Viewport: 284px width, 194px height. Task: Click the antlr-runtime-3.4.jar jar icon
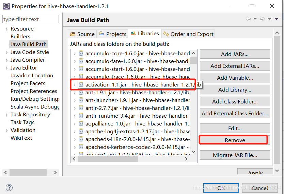[x=81, y=116]
